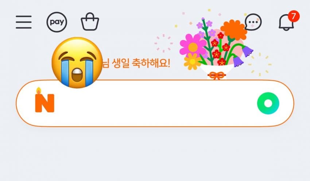Viewport: 310px width, 181px height.
Task: Click the candle flame atop the N
Action: (39, 90)
